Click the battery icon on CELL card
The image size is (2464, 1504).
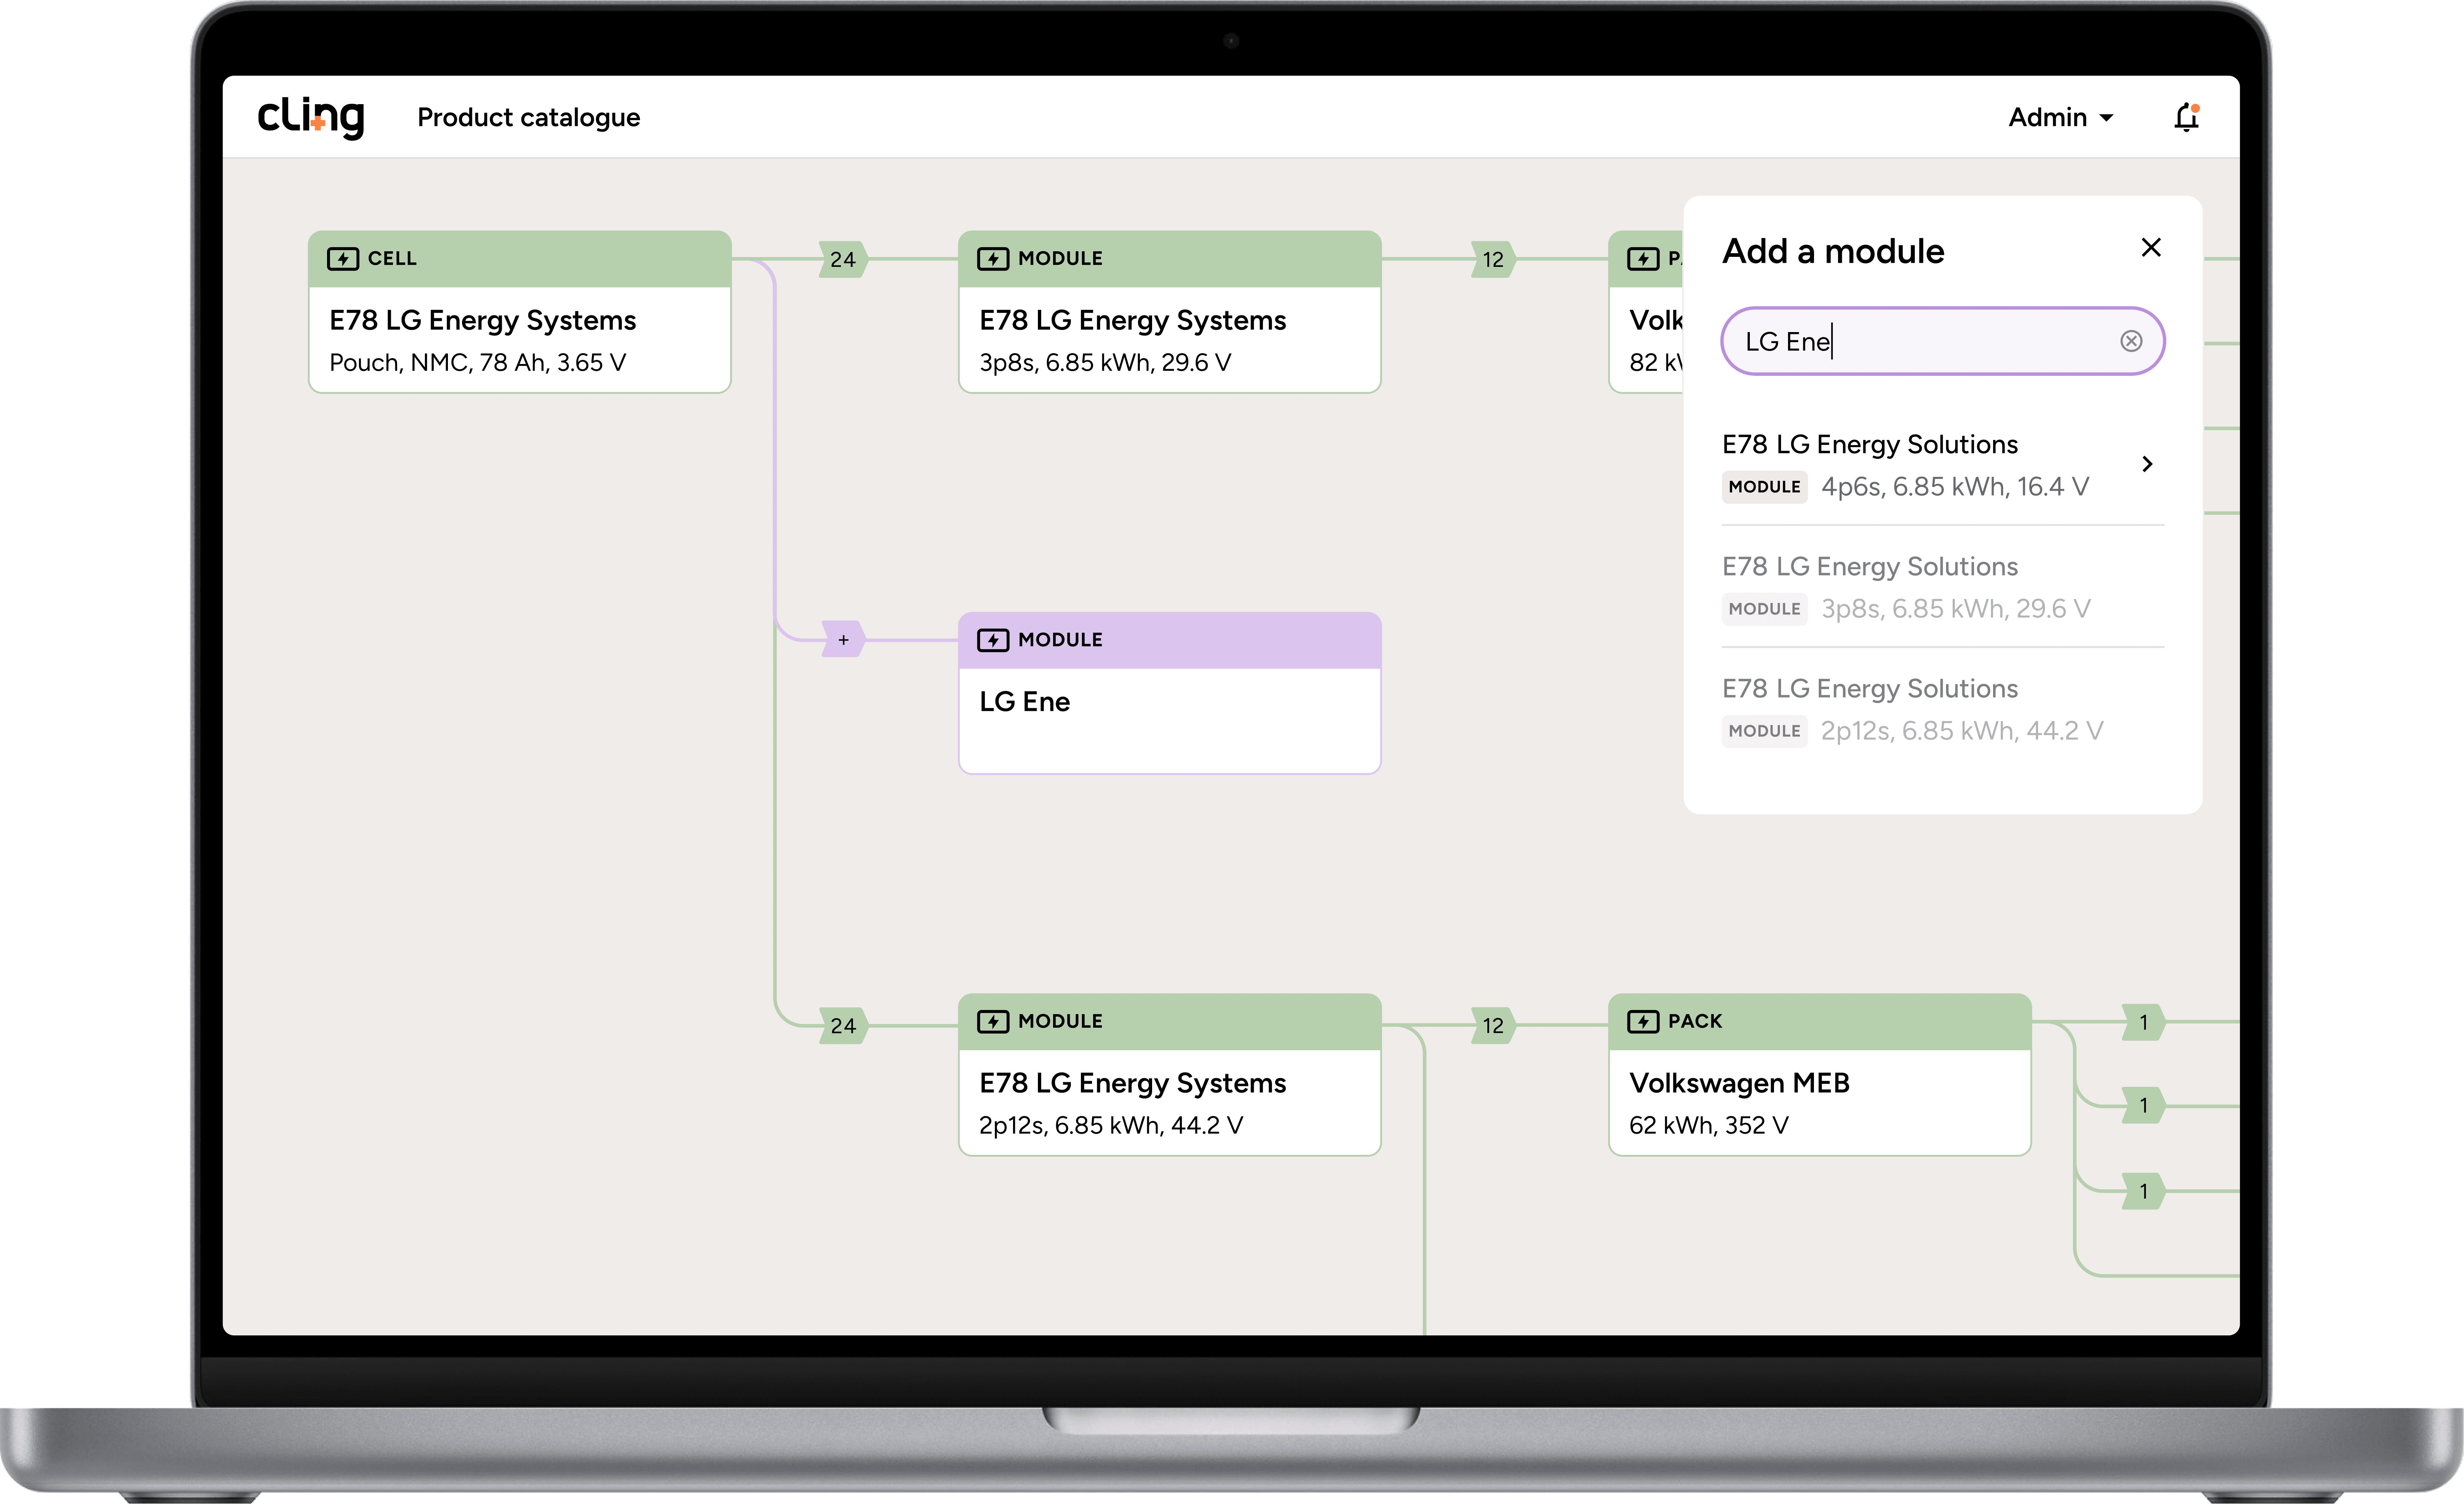pos(342,259)
